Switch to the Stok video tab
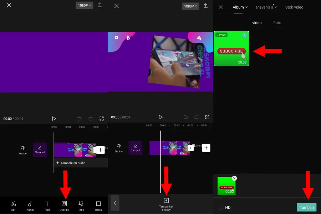 pos(294,7)
